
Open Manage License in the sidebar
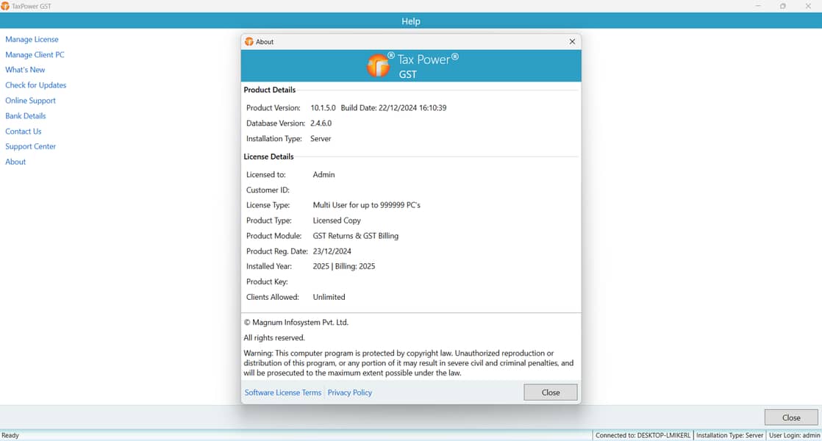[32, 39]
